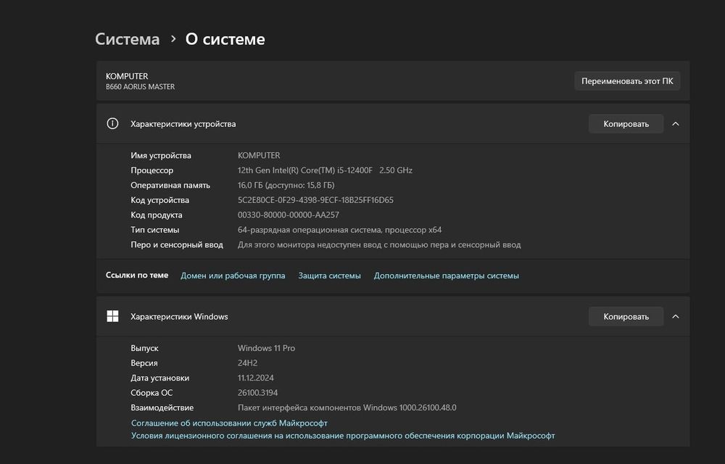725x464 pixels.
Task: Open the Защита системы link
Action: click(x=329, y=275)
